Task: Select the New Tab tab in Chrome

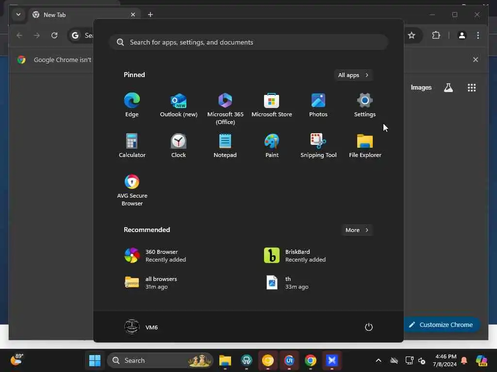Action: [x=84, y=15]
